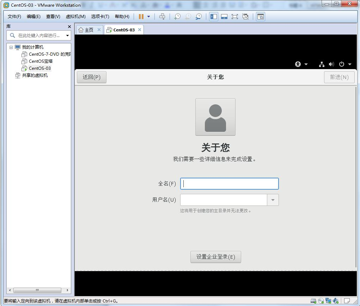Image resolution: width=360 pixels, height=306 pixels.
Task: Collapse the 我的计算机 tree node
Action: pos(11,47)
